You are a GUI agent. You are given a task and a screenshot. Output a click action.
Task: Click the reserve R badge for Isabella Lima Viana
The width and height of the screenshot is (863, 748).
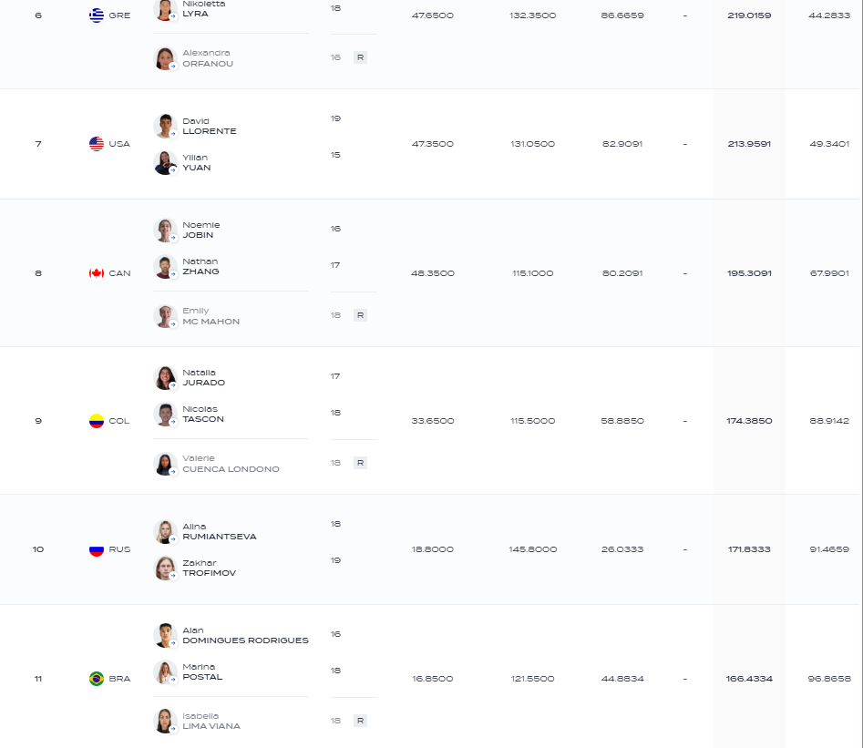[x=361, y=721]
